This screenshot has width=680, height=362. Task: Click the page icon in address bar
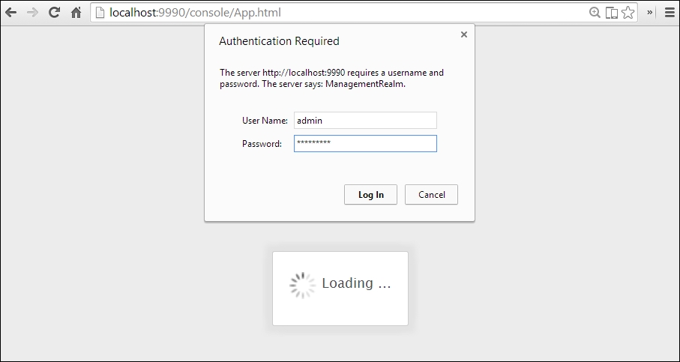point(100,13)
